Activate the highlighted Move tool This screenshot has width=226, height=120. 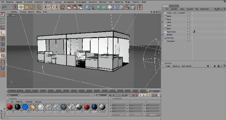click(21, 7)
